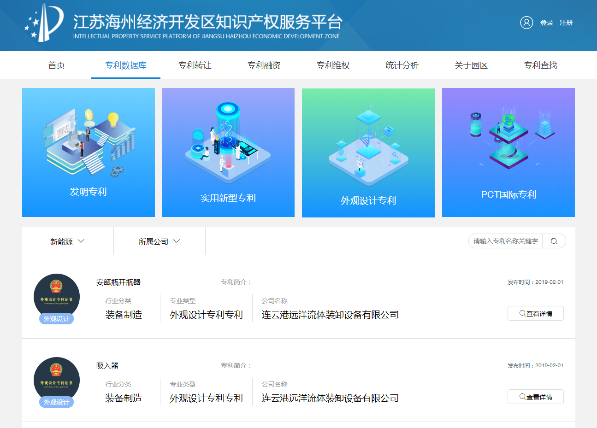Click the user profile avatar icon
597x428 pixels.
(526, 23)
